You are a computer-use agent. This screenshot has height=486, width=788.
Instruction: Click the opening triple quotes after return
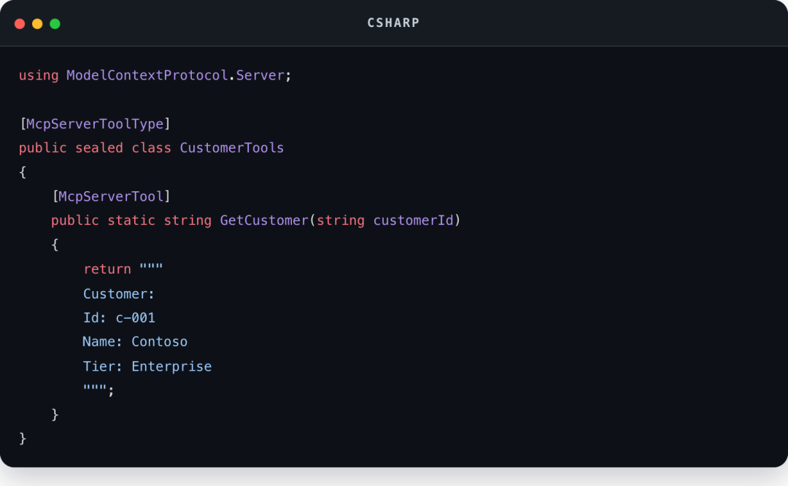coord(151,267)
